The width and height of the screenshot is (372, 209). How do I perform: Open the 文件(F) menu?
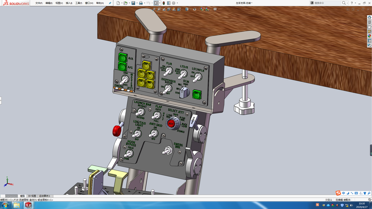(x=39, y=3)
